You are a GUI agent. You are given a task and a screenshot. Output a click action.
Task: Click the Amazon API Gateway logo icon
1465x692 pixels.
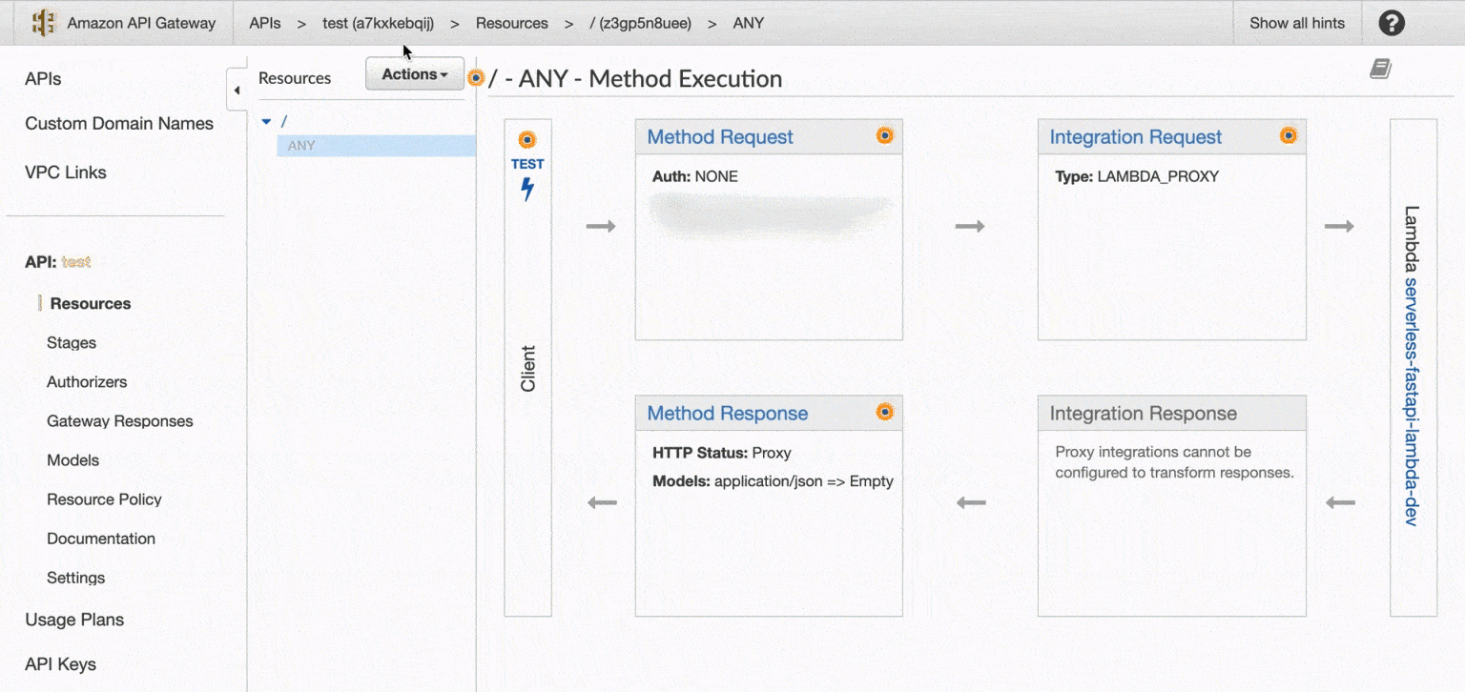(44, 23)
